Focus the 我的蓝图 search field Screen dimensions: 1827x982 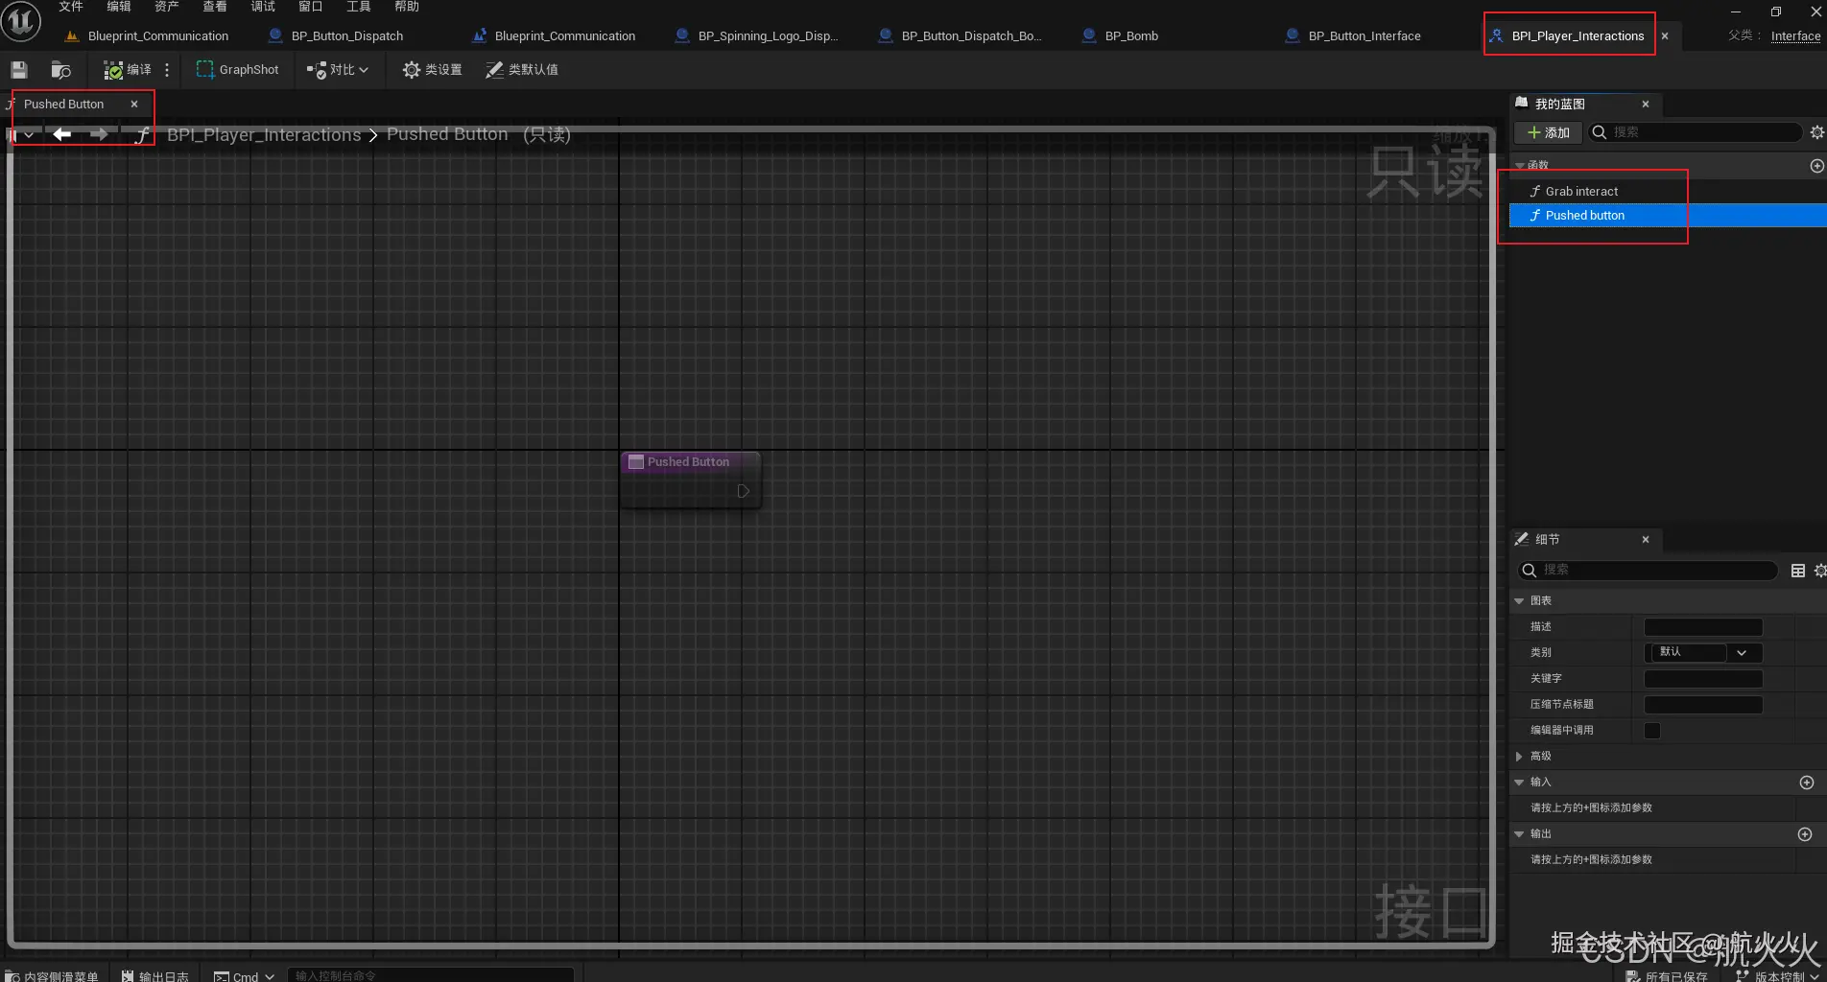1695,132
